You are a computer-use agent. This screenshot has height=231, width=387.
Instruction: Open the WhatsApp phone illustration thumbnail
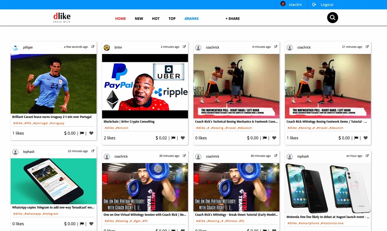click(54, 181)
